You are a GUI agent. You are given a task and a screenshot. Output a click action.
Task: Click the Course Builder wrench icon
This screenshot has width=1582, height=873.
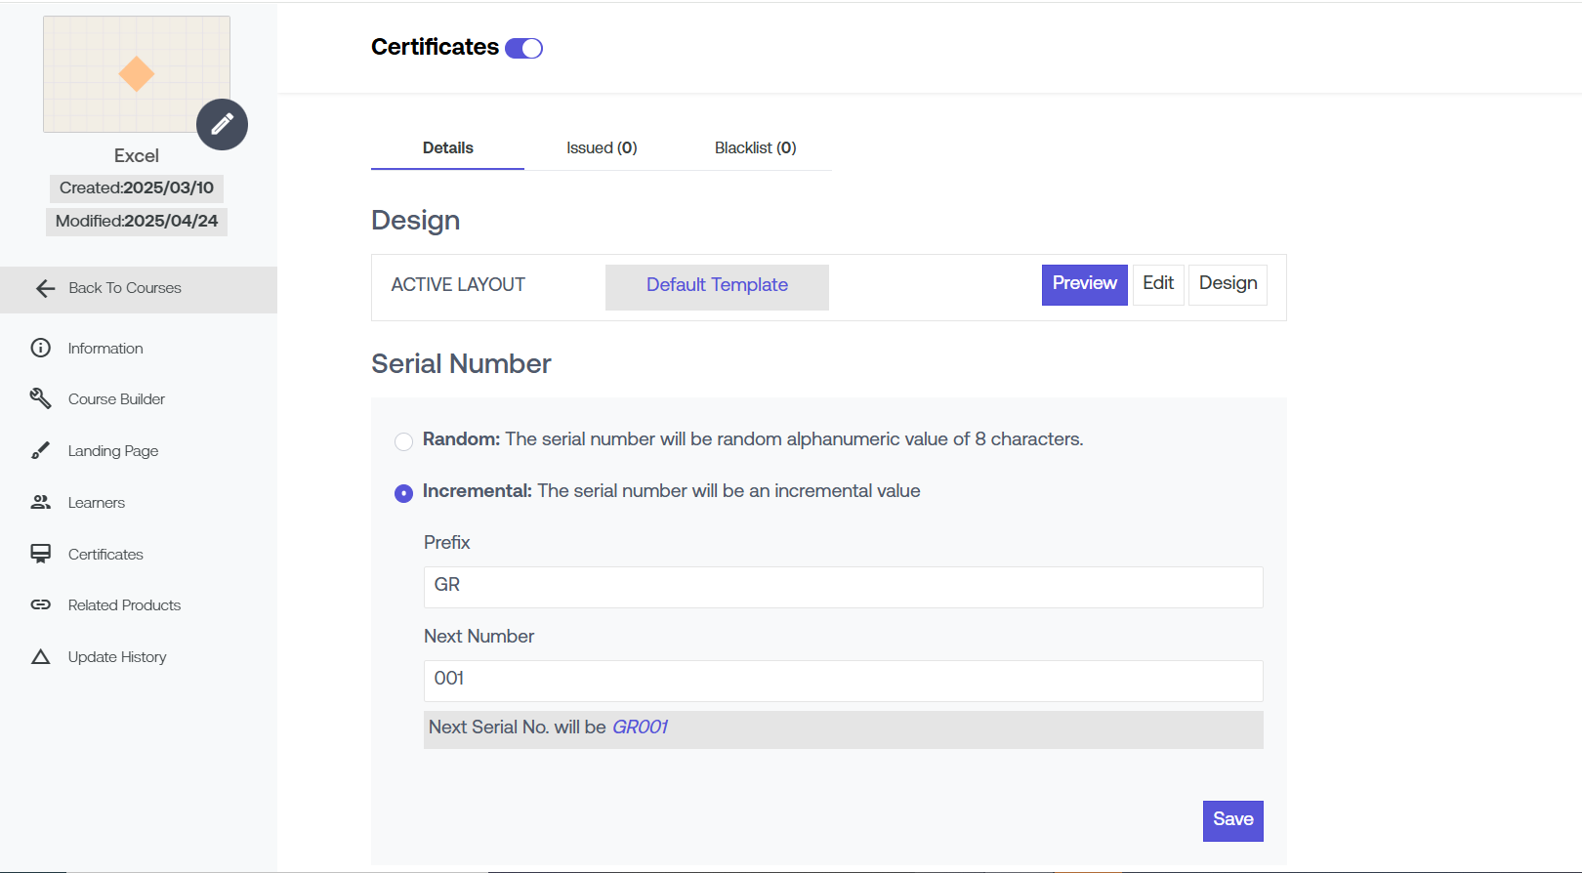[40, 398]
